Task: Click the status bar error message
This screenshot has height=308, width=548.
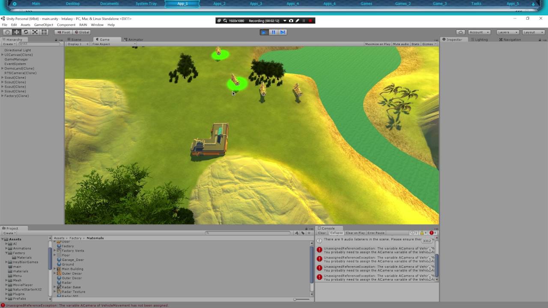Action: coord(87,305)
